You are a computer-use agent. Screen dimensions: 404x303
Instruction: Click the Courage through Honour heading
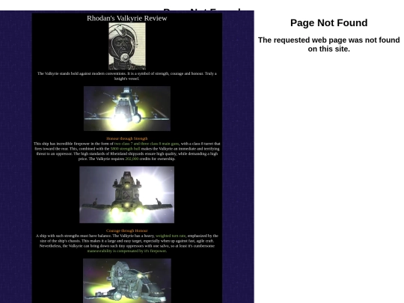point(127,231)
